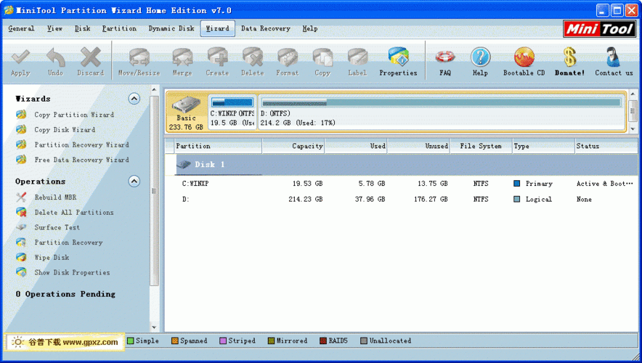Viewport: 642px width, 363px height.
Task: Open the General menu
Action: (21, 28)
